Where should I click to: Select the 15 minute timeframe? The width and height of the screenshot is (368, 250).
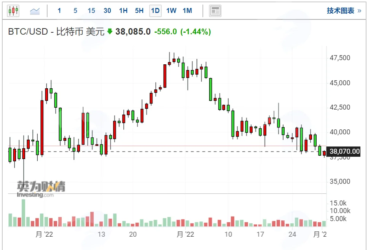pyautogui.click(x=91, y=11)
